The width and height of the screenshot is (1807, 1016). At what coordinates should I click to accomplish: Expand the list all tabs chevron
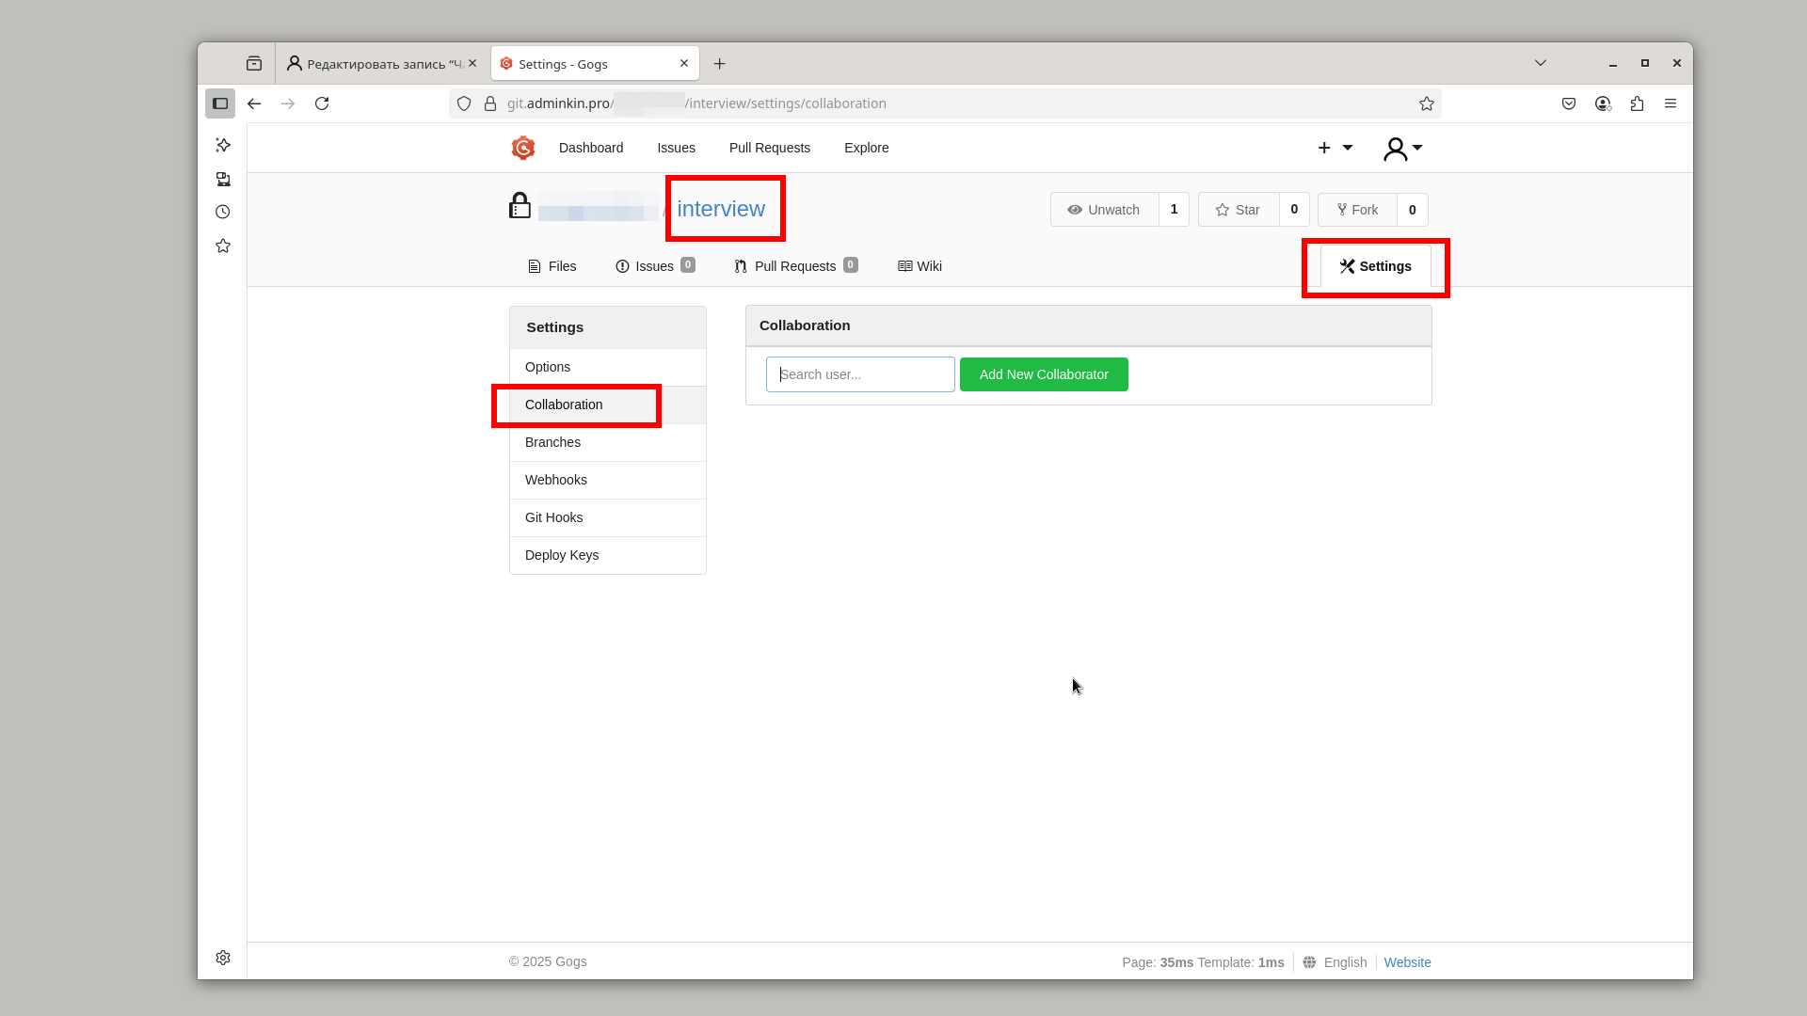1541,63
